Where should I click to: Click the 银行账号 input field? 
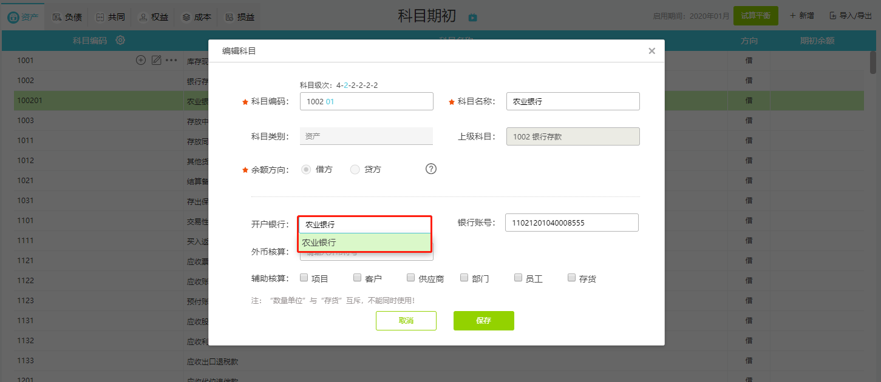[x=571, y=223]
